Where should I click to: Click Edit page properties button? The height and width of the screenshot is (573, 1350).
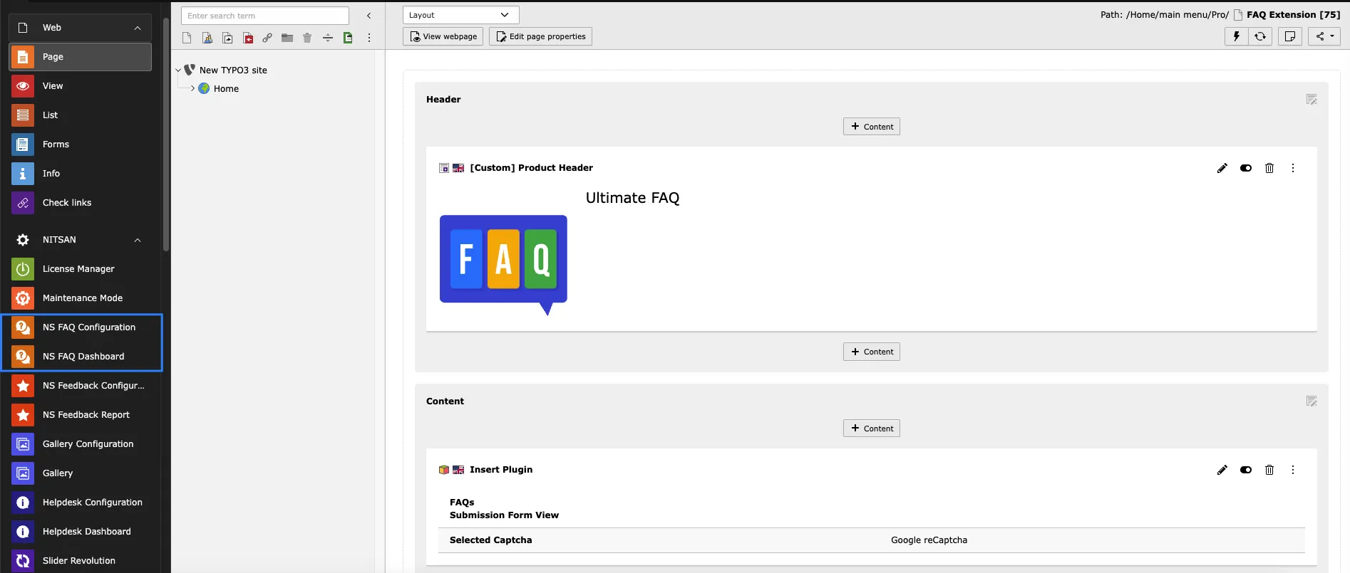540,36
